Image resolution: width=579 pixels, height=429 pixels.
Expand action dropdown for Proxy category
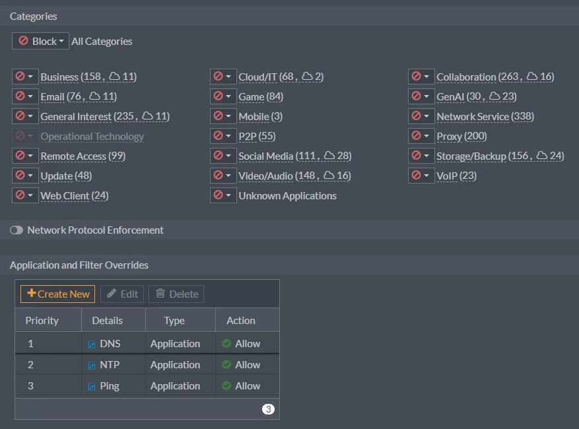(x=421, y=136)
